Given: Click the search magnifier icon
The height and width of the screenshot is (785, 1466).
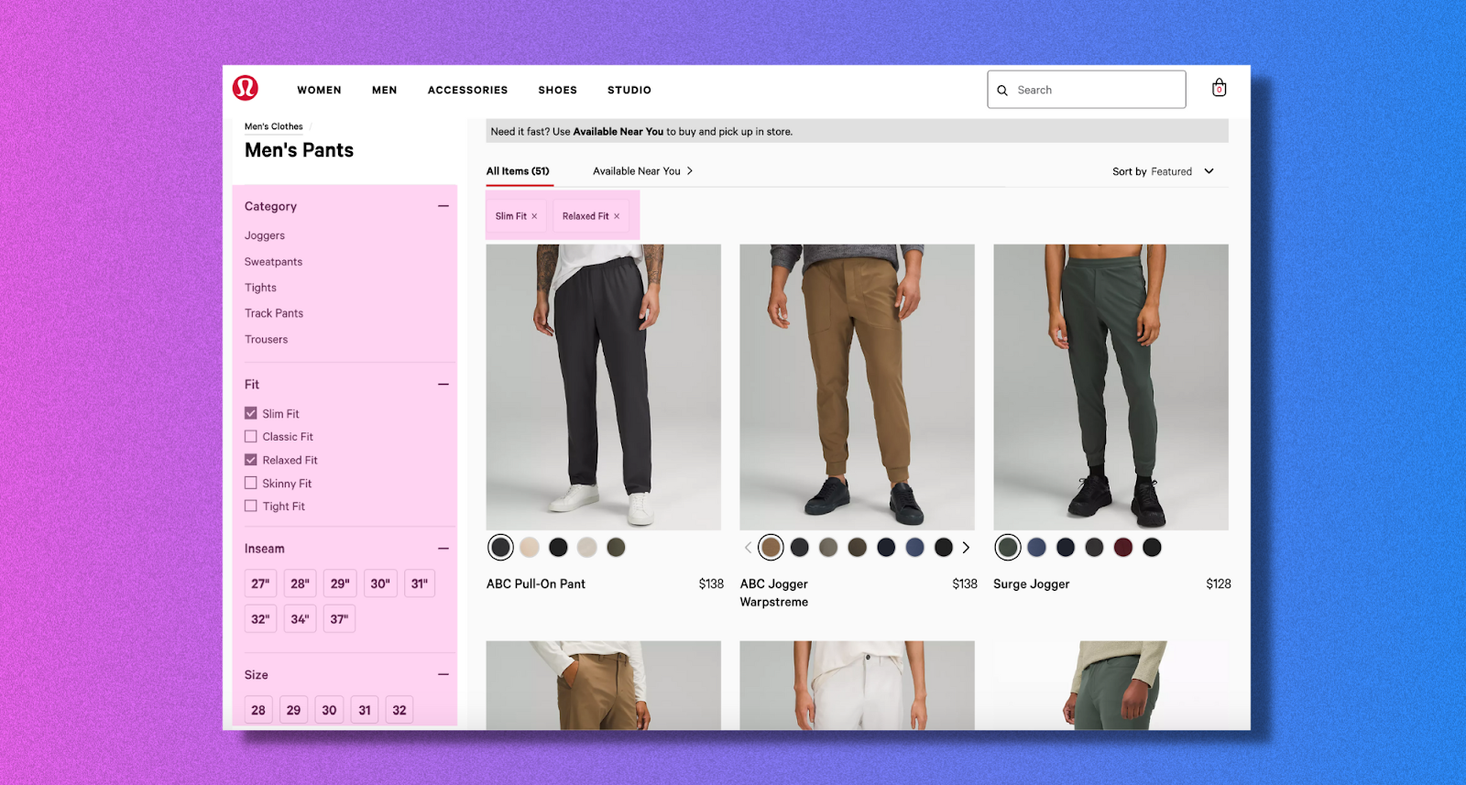Looking at the screenshot, I should 1002,91.
